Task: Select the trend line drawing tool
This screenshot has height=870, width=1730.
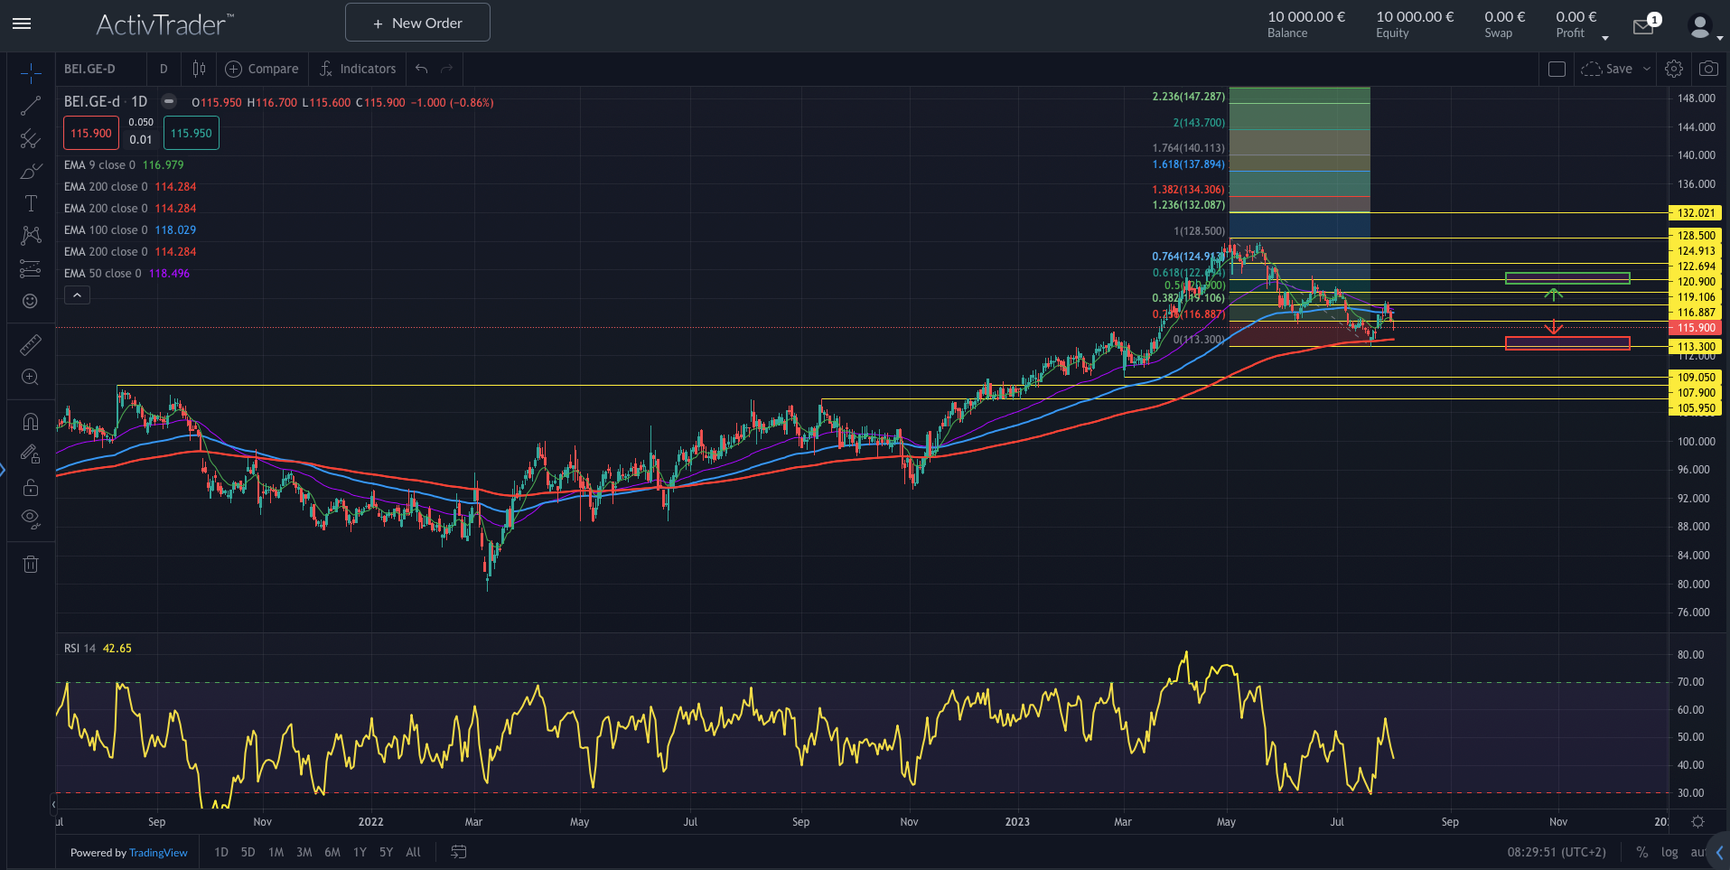Action: (31, 106)
